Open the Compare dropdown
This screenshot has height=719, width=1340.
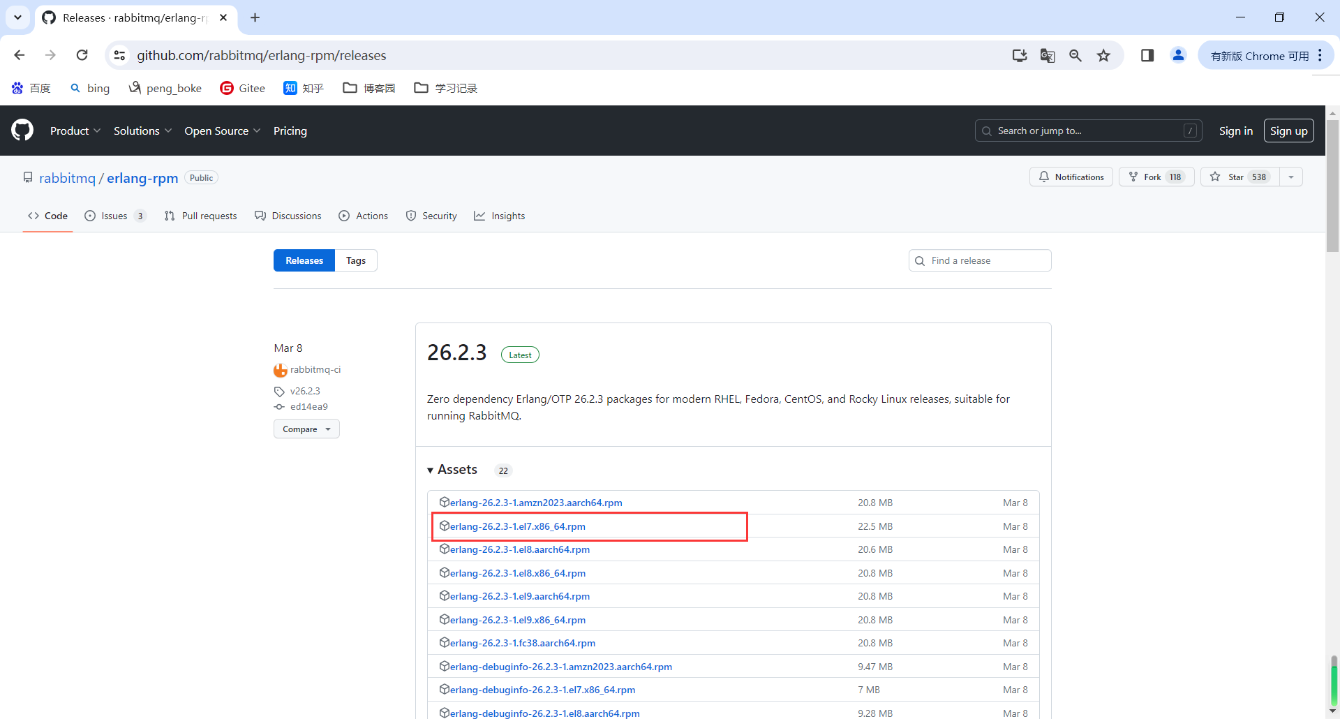tap(306, 429)
